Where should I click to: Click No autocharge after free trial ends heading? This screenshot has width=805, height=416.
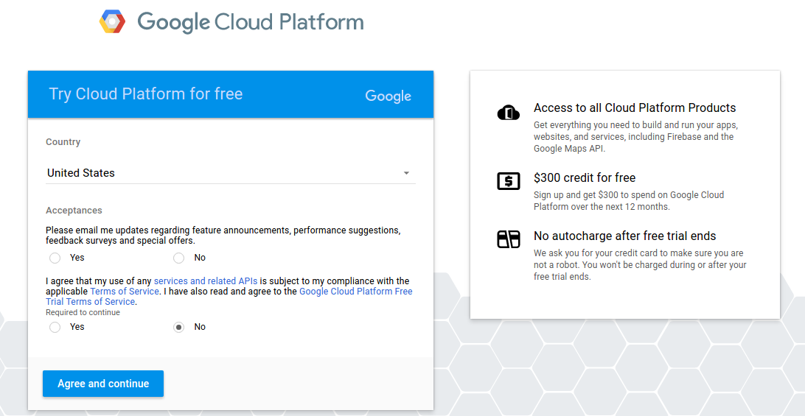(625, 236)
